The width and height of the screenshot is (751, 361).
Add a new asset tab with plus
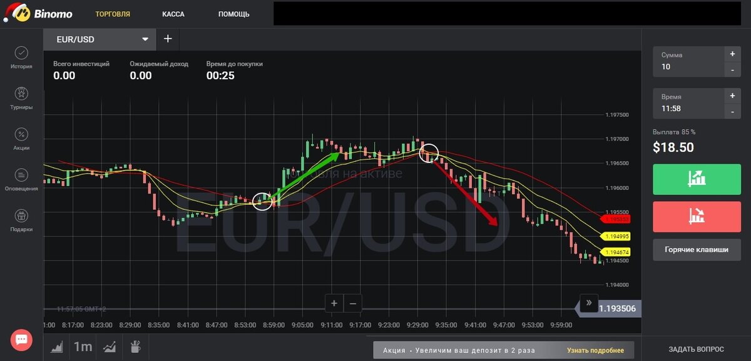(x=167, y=39)
